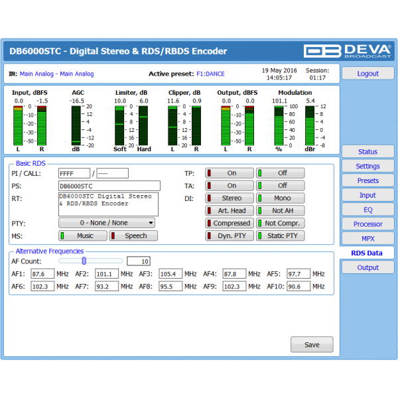The height and width of the screenshot is (398, 398).
Task: Open the PTY dropdown
Action: coord(107,223)
